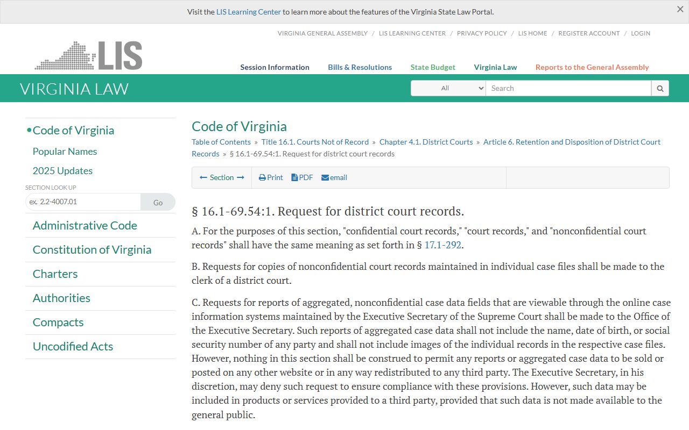Open Administrative Code in sidebar
The width and height of the screenshot is (689, 430).
pyautogui.click(x=85, y=226)
